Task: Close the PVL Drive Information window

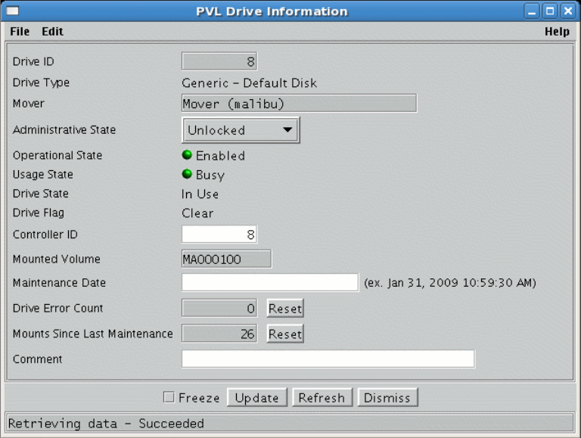Action: point(567,11)
